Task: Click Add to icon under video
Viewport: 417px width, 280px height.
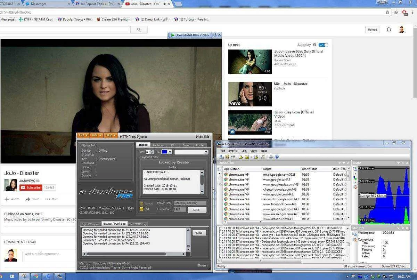Action: [x=7, y=199]
